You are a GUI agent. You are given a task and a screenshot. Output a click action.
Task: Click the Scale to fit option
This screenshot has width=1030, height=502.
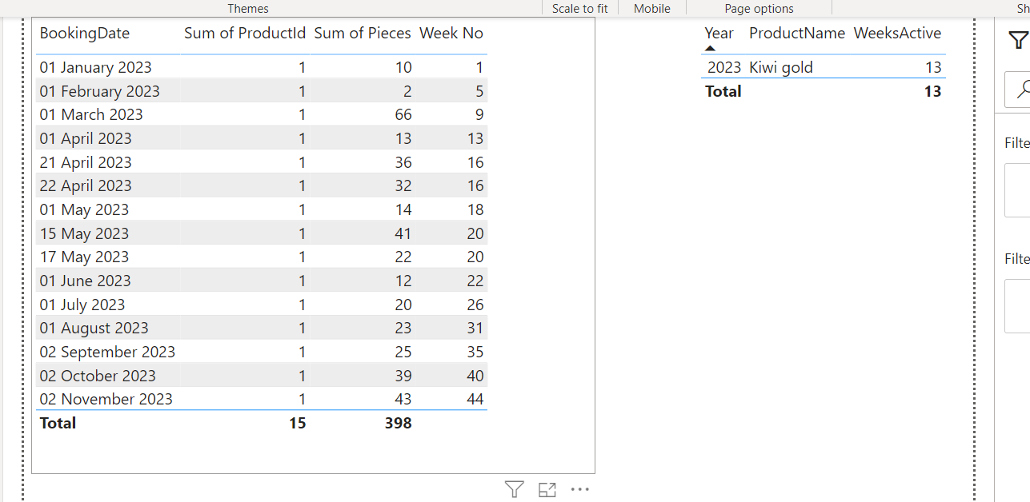pos(580,8)
